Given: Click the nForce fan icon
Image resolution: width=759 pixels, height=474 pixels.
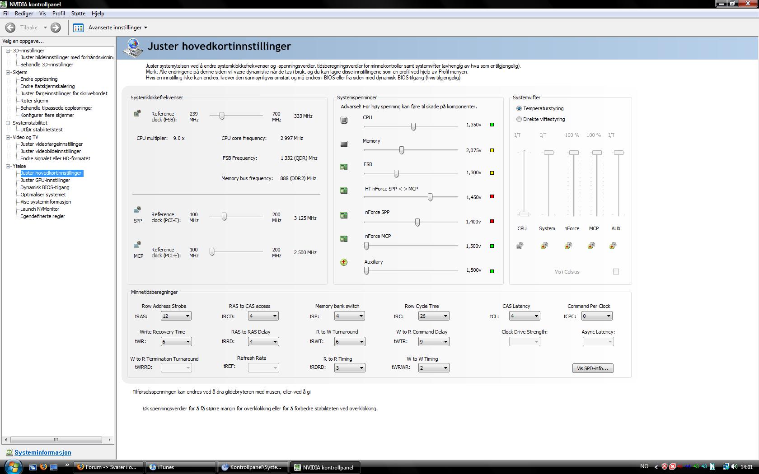Looking at the screenshot, I should click(x=568, y=246).
